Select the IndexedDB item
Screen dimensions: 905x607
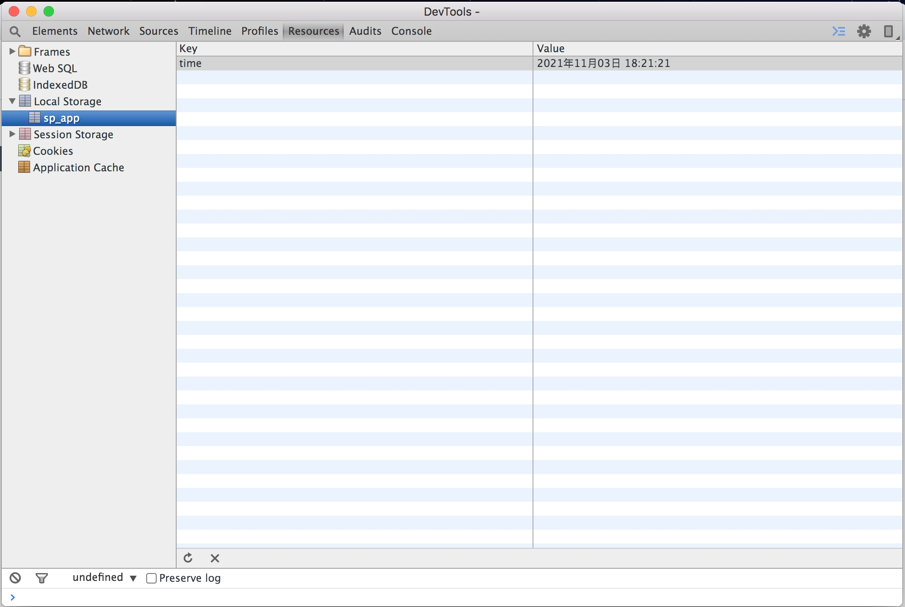click(60, 85)
